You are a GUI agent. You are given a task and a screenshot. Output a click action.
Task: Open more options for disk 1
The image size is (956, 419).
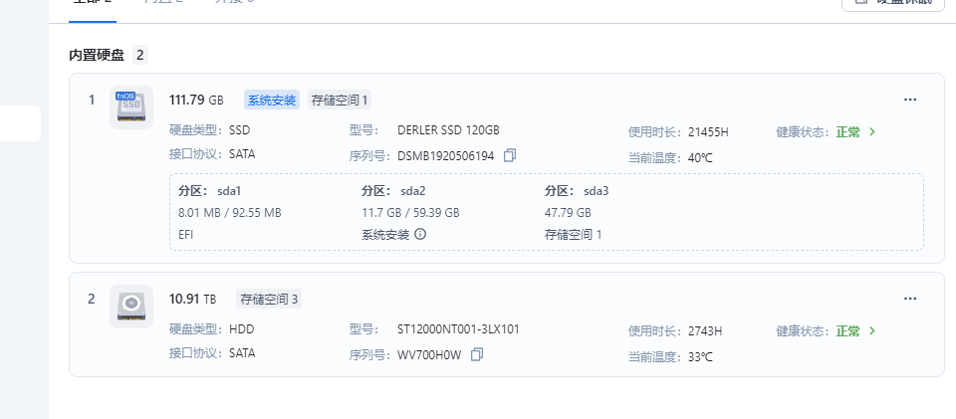tap(909, 100)
